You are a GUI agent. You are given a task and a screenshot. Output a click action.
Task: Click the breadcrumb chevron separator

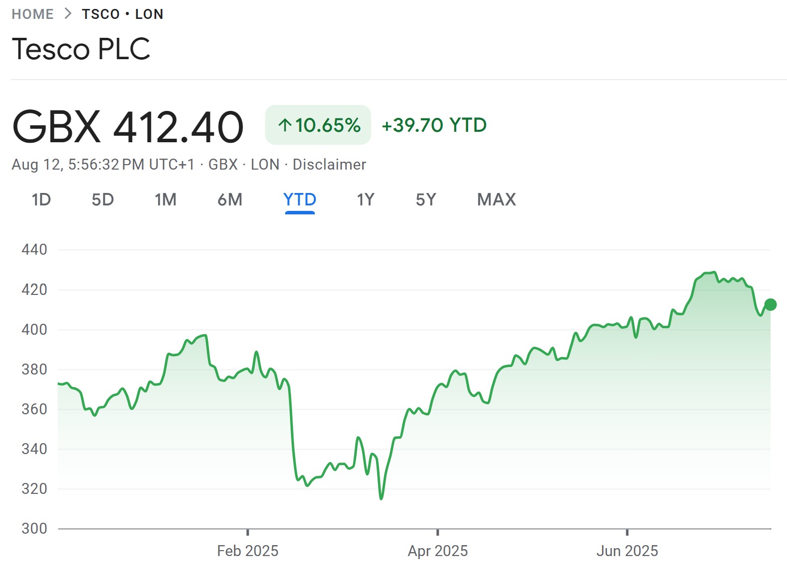pyautogui.click(x=68, y=13)
